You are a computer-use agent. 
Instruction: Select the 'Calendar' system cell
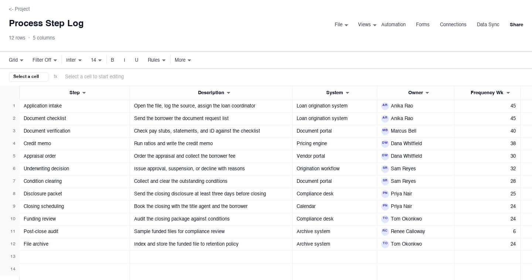click(x=335, y=206)
